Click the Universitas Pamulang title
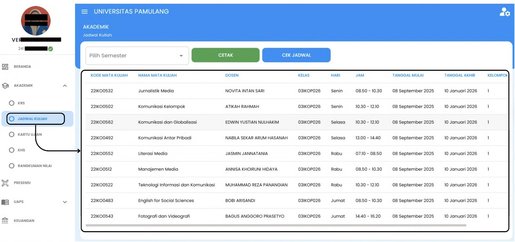The height and width of the screenshot is (242, 515). coord(131,12)
